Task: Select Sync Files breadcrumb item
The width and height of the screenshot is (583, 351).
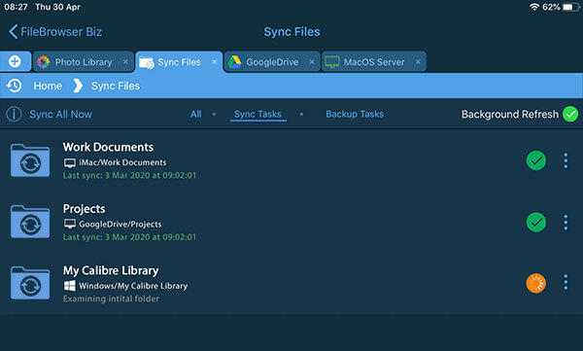Action: tap(116, 86)
